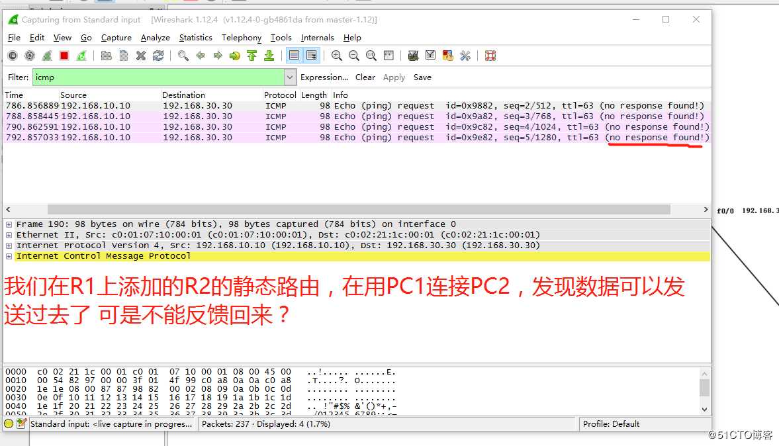Screen dimensions: 779x446
Task: Reset zoom to normal size
Action: point(371,56)
